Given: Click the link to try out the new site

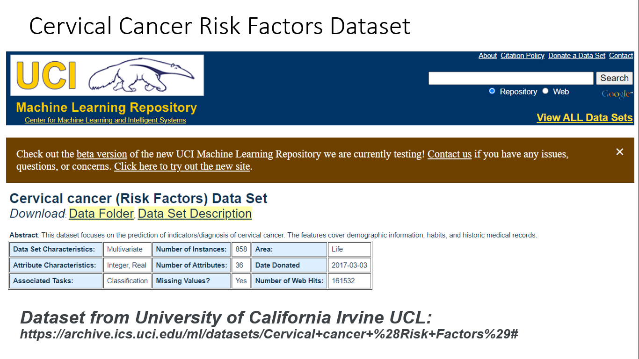Looking at the screenshot, I should [182, 166].
